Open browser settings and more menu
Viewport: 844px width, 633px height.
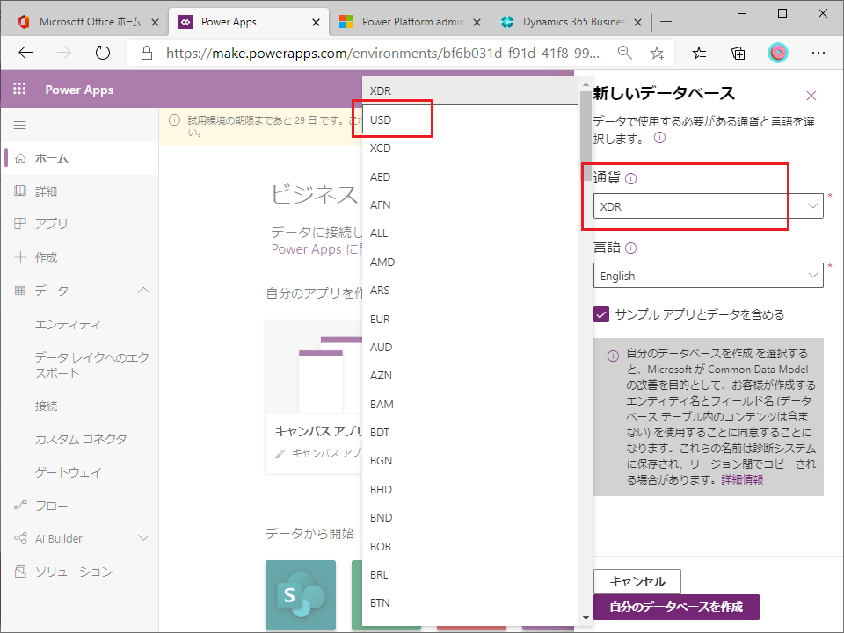[x=819, y=53]
